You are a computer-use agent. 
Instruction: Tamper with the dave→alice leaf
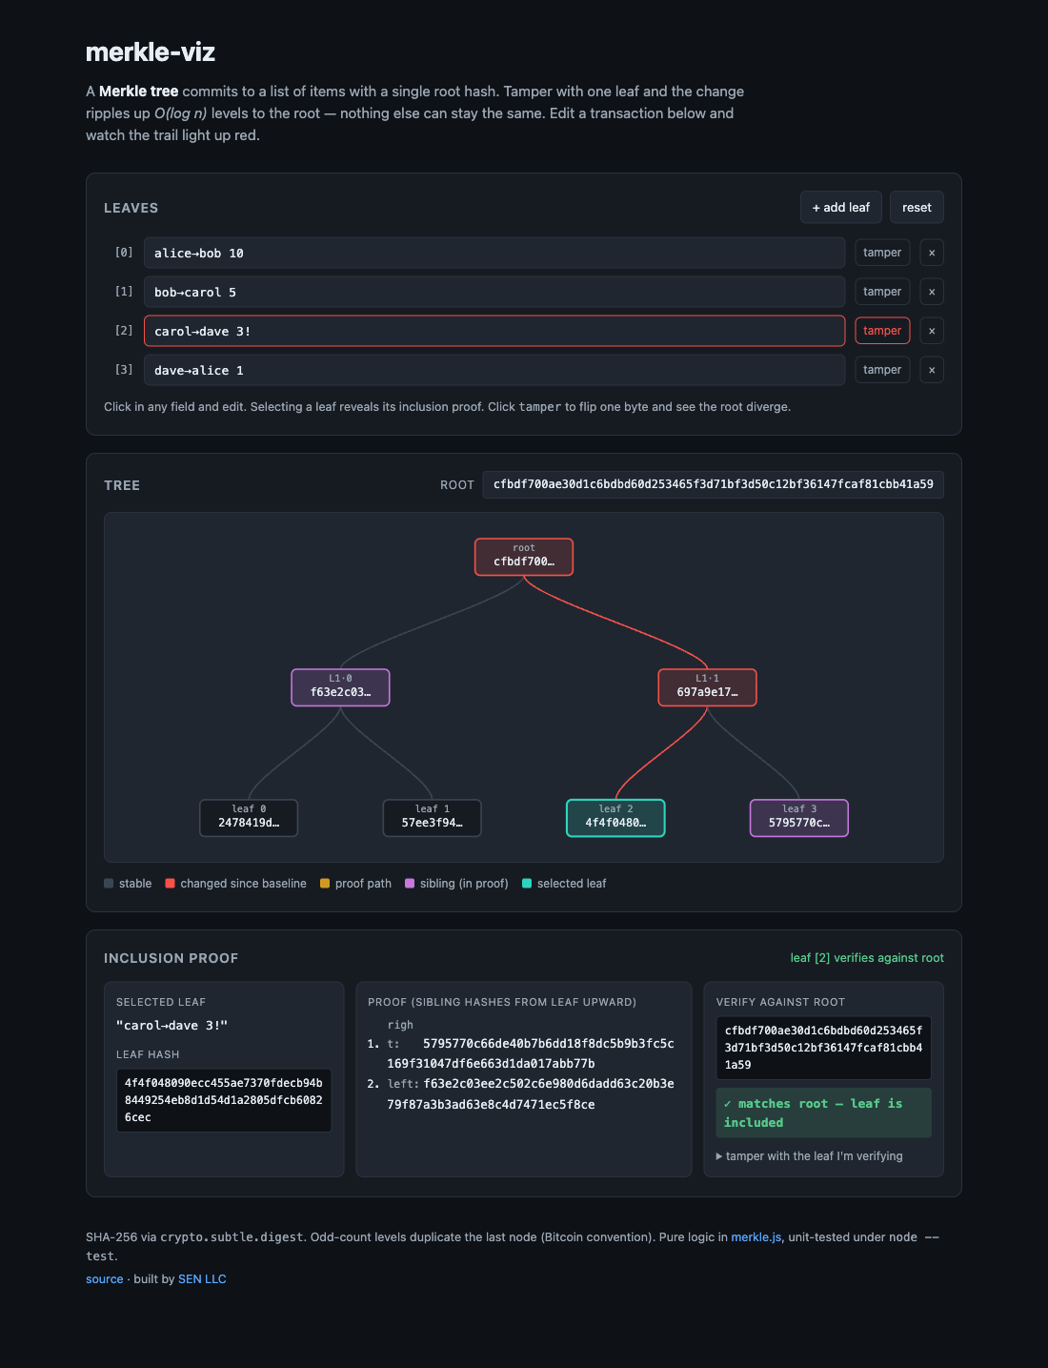click(882, 370)
